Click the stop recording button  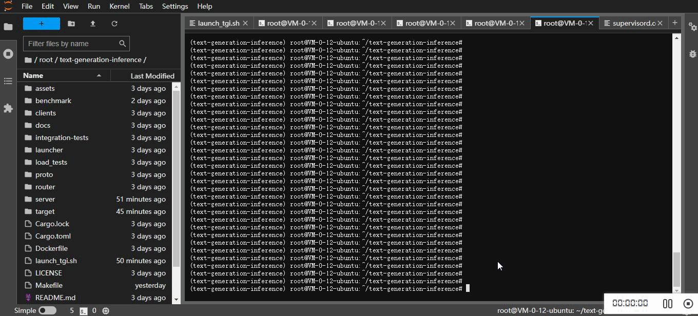pyautogui.click(x=688, y=304)
